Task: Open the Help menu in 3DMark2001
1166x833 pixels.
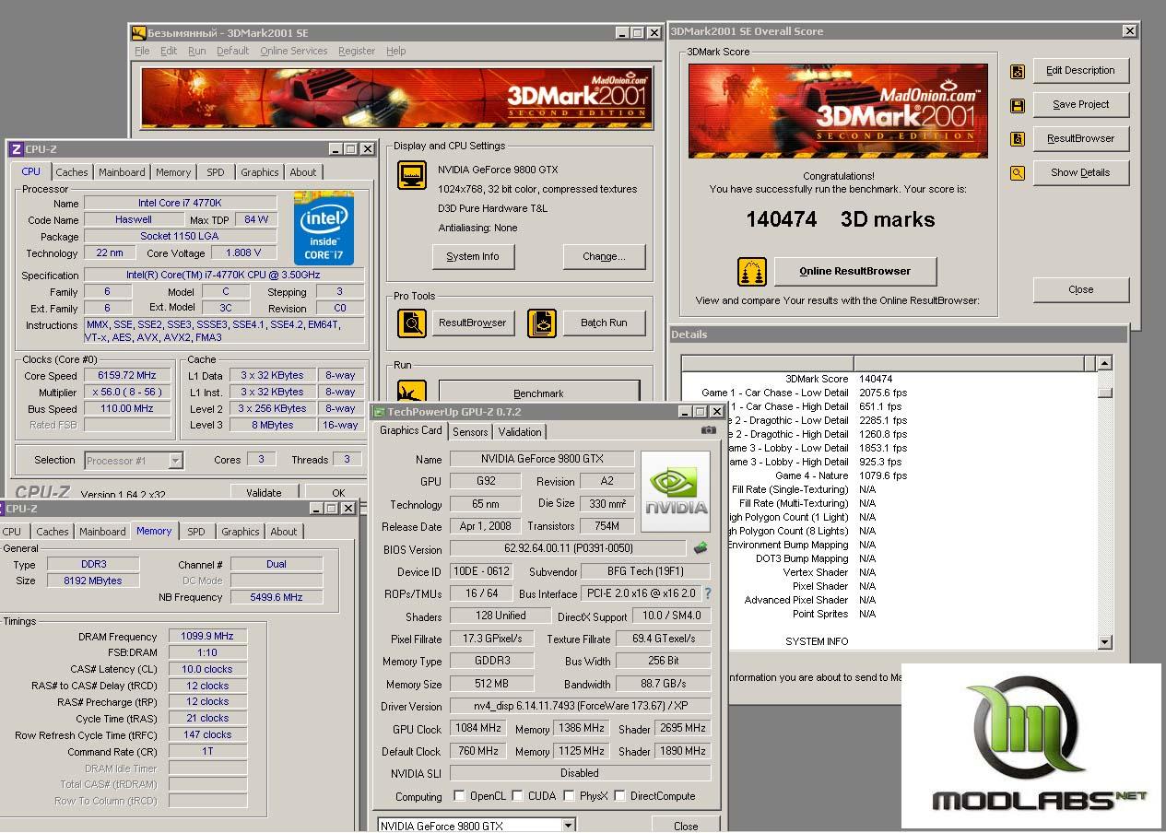Action: click(396, 52)
